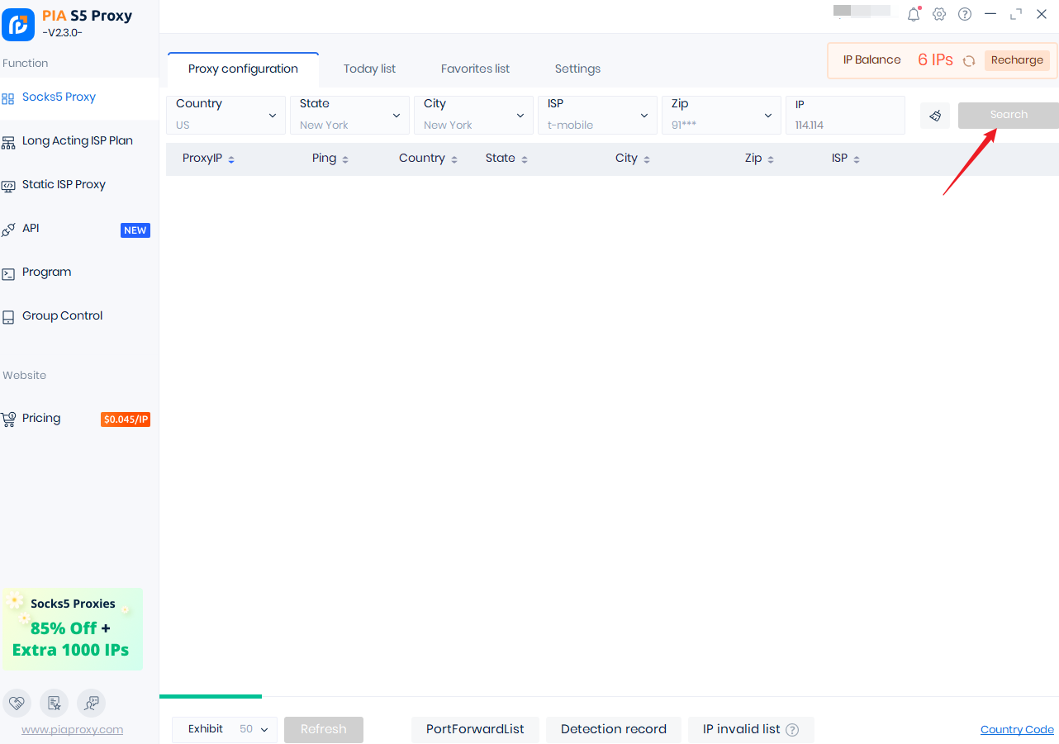Open the notification bell
The height and width of the screenshot is (744, 1059).
[x=914, y=14]
